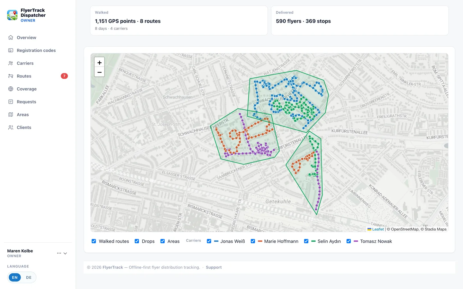Zoom out on the map
Screen dimensions: 463x289
point(99,72)
